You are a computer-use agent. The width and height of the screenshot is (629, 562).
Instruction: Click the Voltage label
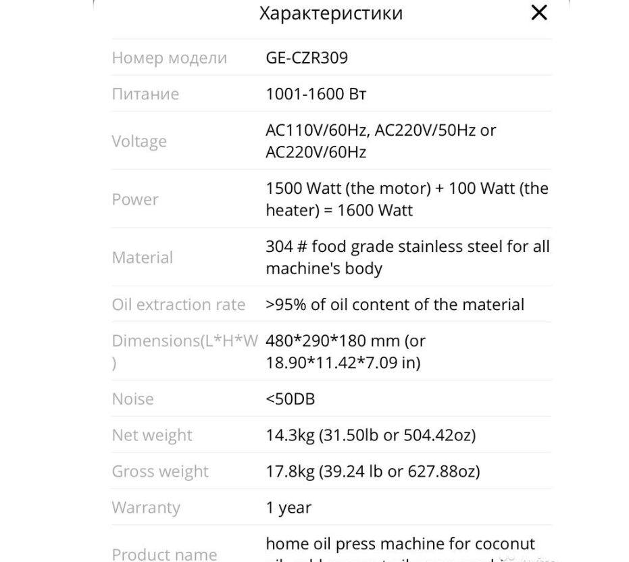pyautogui.click(x=139, y=142)
